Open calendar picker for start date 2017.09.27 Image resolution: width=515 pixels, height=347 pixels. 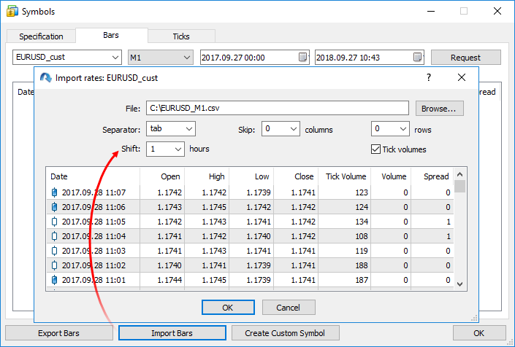point(303,58)
